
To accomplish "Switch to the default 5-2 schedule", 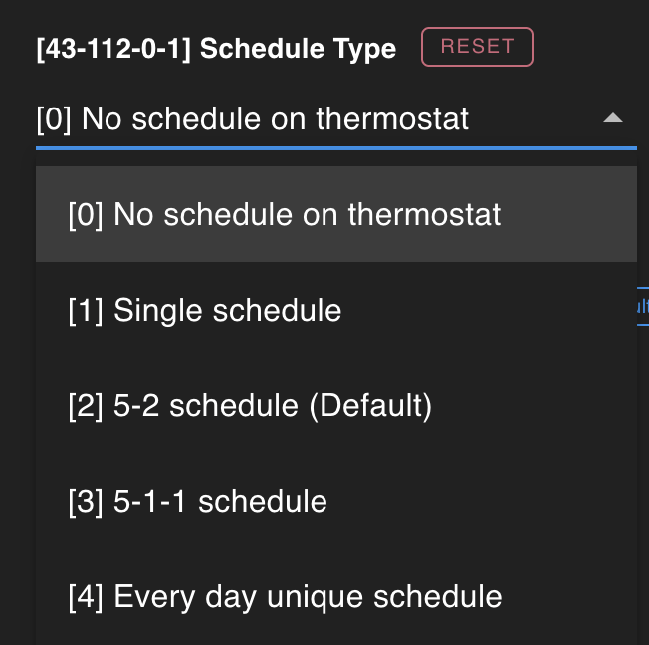I will (250, 406).
